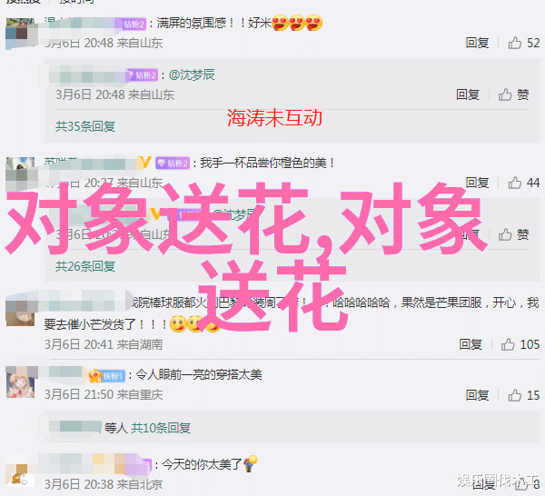Expand the 共10条回复 replies thread
545x496 pixels.
[x=161, y=428]
